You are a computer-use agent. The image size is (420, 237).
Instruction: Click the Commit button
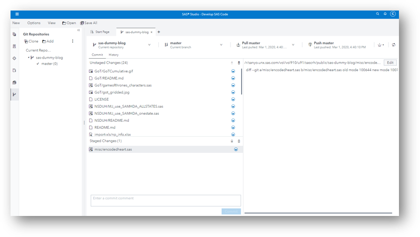click(x=231, y=211)
